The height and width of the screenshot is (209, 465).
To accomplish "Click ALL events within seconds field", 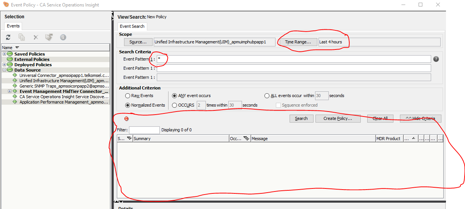I will pyautogui.click(x=322, y=96).
